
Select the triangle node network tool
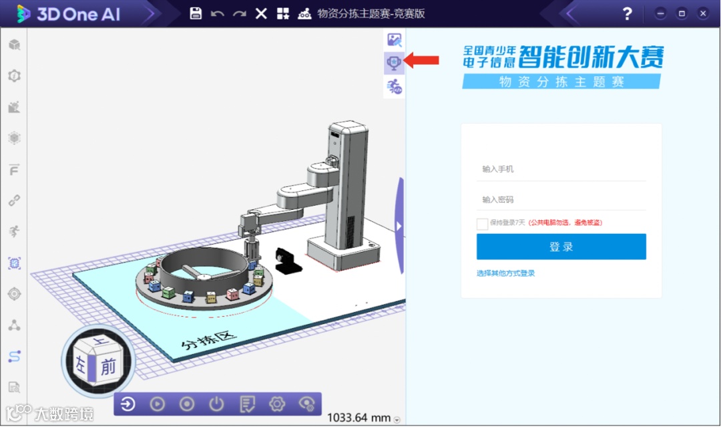[14, 325]
